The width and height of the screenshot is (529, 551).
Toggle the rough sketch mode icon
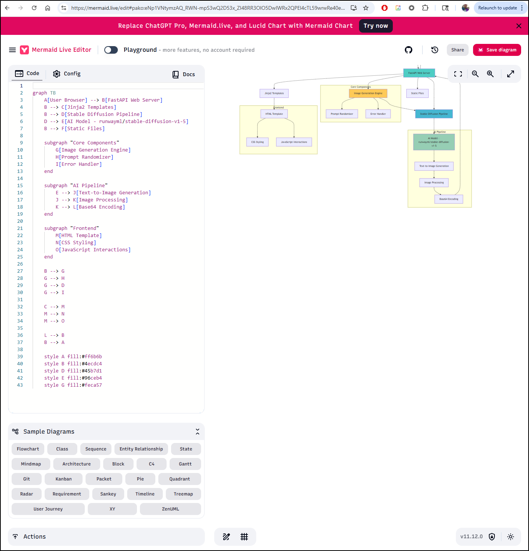pyautogui.click(x=226, y=537)
